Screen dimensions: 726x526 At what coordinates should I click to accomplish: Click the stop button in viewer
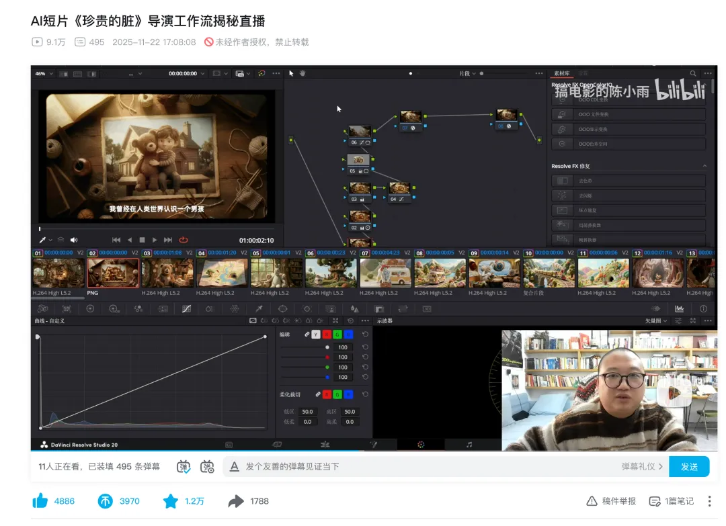coord(142,240)
